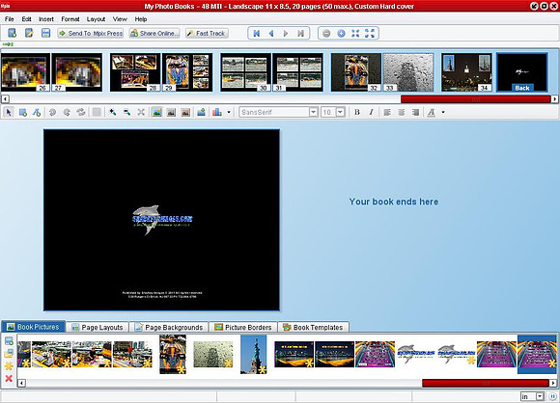Screen dimensions: 560x403
Task: Click the open folder icon in bottom panel
Action: tap(9, 354)
